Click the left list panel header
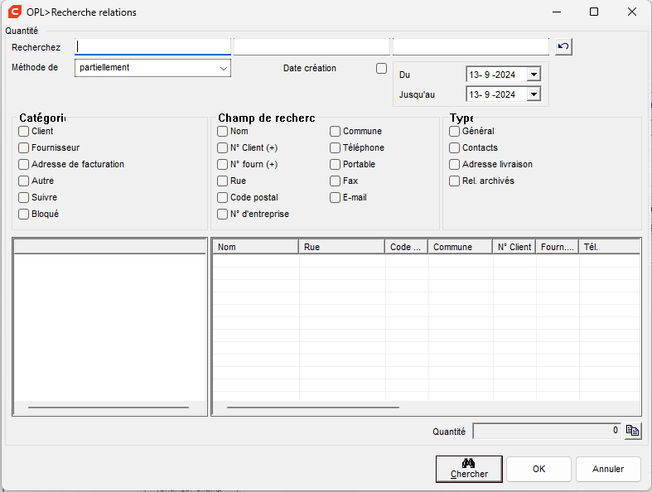Screen dimensions: 652x492 pos(110,247)
